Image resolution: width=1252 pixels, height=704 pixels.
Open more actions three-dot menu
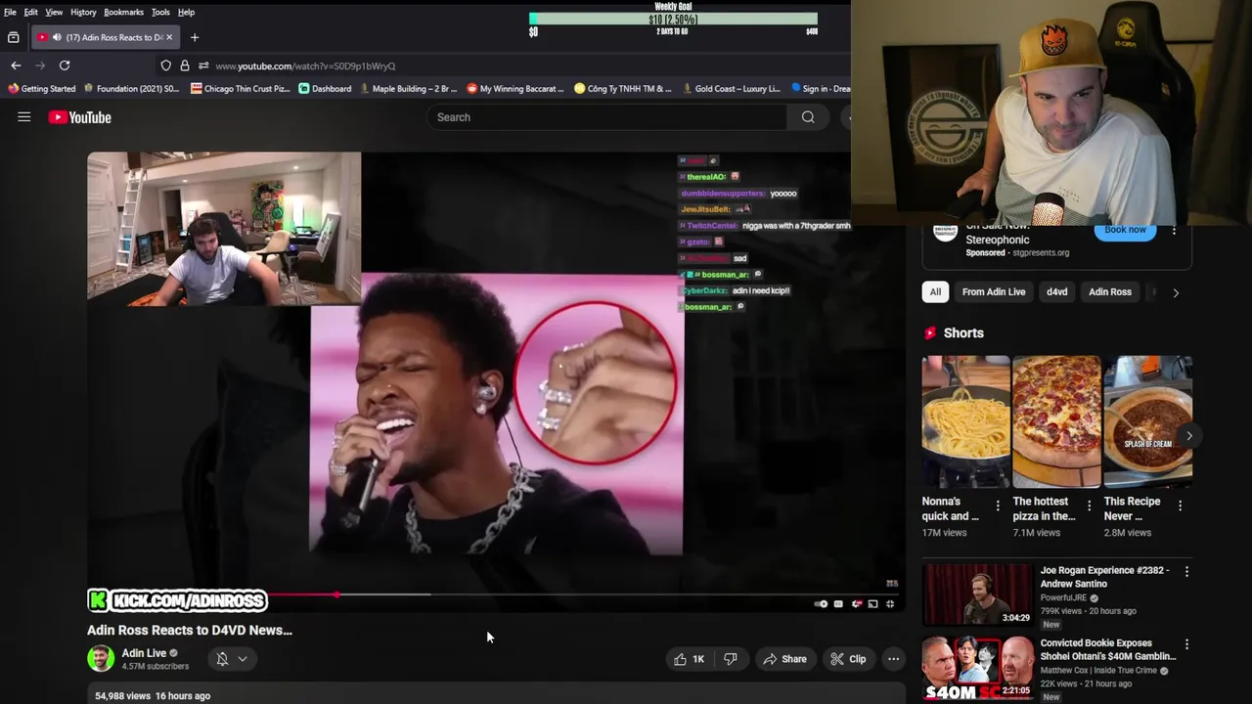coord(893,659)
